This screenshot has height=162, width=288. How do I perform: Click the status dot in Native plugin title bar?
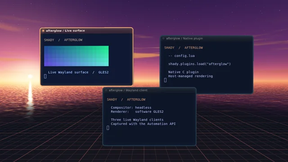pos(163,38)
